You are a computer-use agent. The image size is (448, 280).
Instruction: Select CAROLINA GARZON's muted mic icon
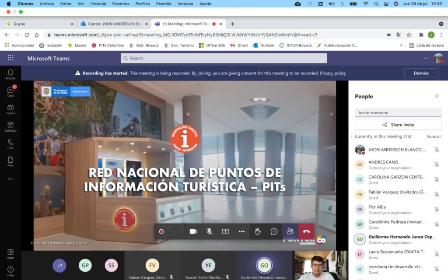(x=437, y=179)
